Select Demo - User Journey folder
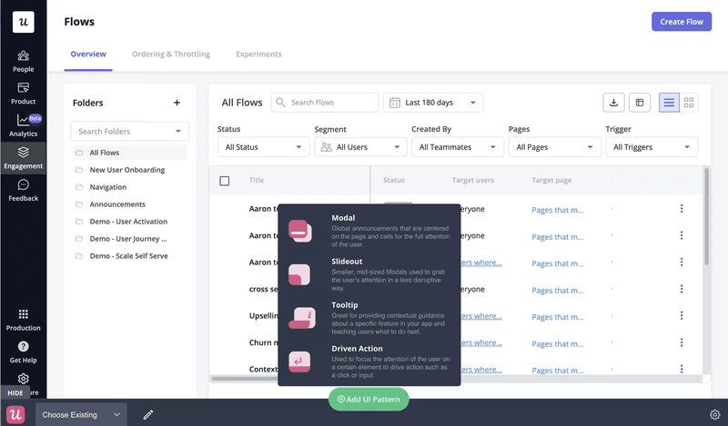 pos(130,238)
